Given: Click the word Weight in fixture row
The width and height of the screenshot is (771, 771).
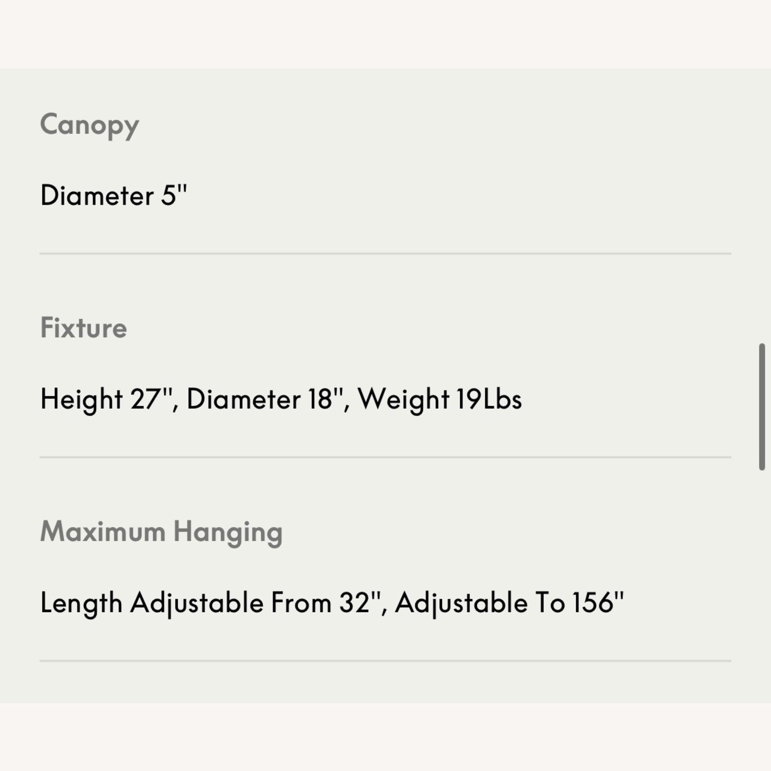Looking at the screenshot, I should [404, 399].
